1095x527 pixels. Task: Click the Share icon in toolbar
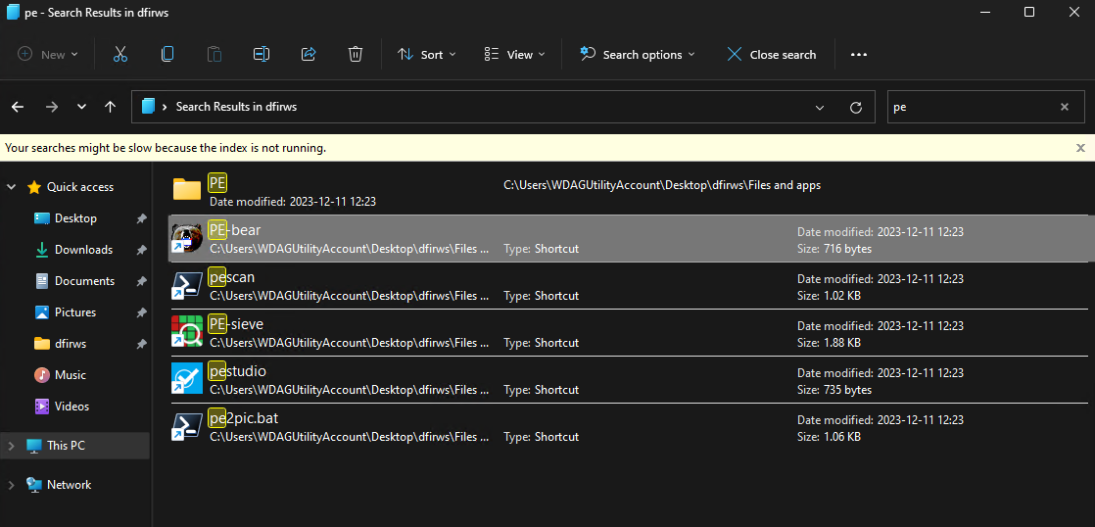(x=309, y=55)
